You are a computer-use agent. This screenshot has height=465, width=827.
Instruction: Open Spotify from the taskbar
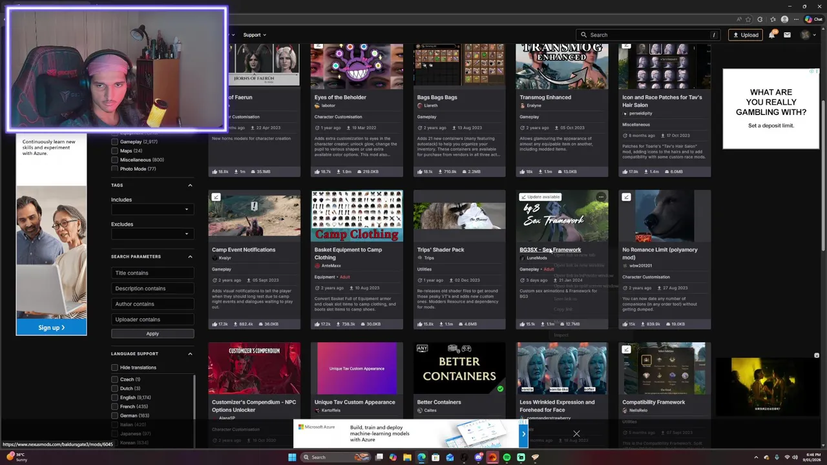[507, 457]
